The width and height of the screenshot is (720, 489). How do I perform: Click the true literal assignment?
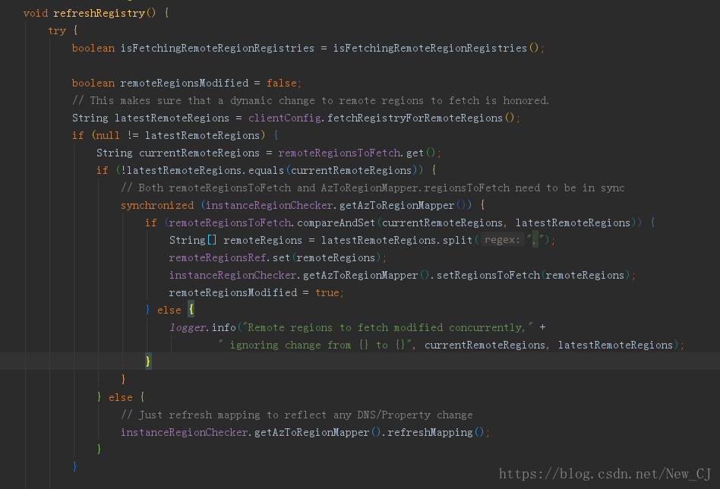(x=327, y=292)
